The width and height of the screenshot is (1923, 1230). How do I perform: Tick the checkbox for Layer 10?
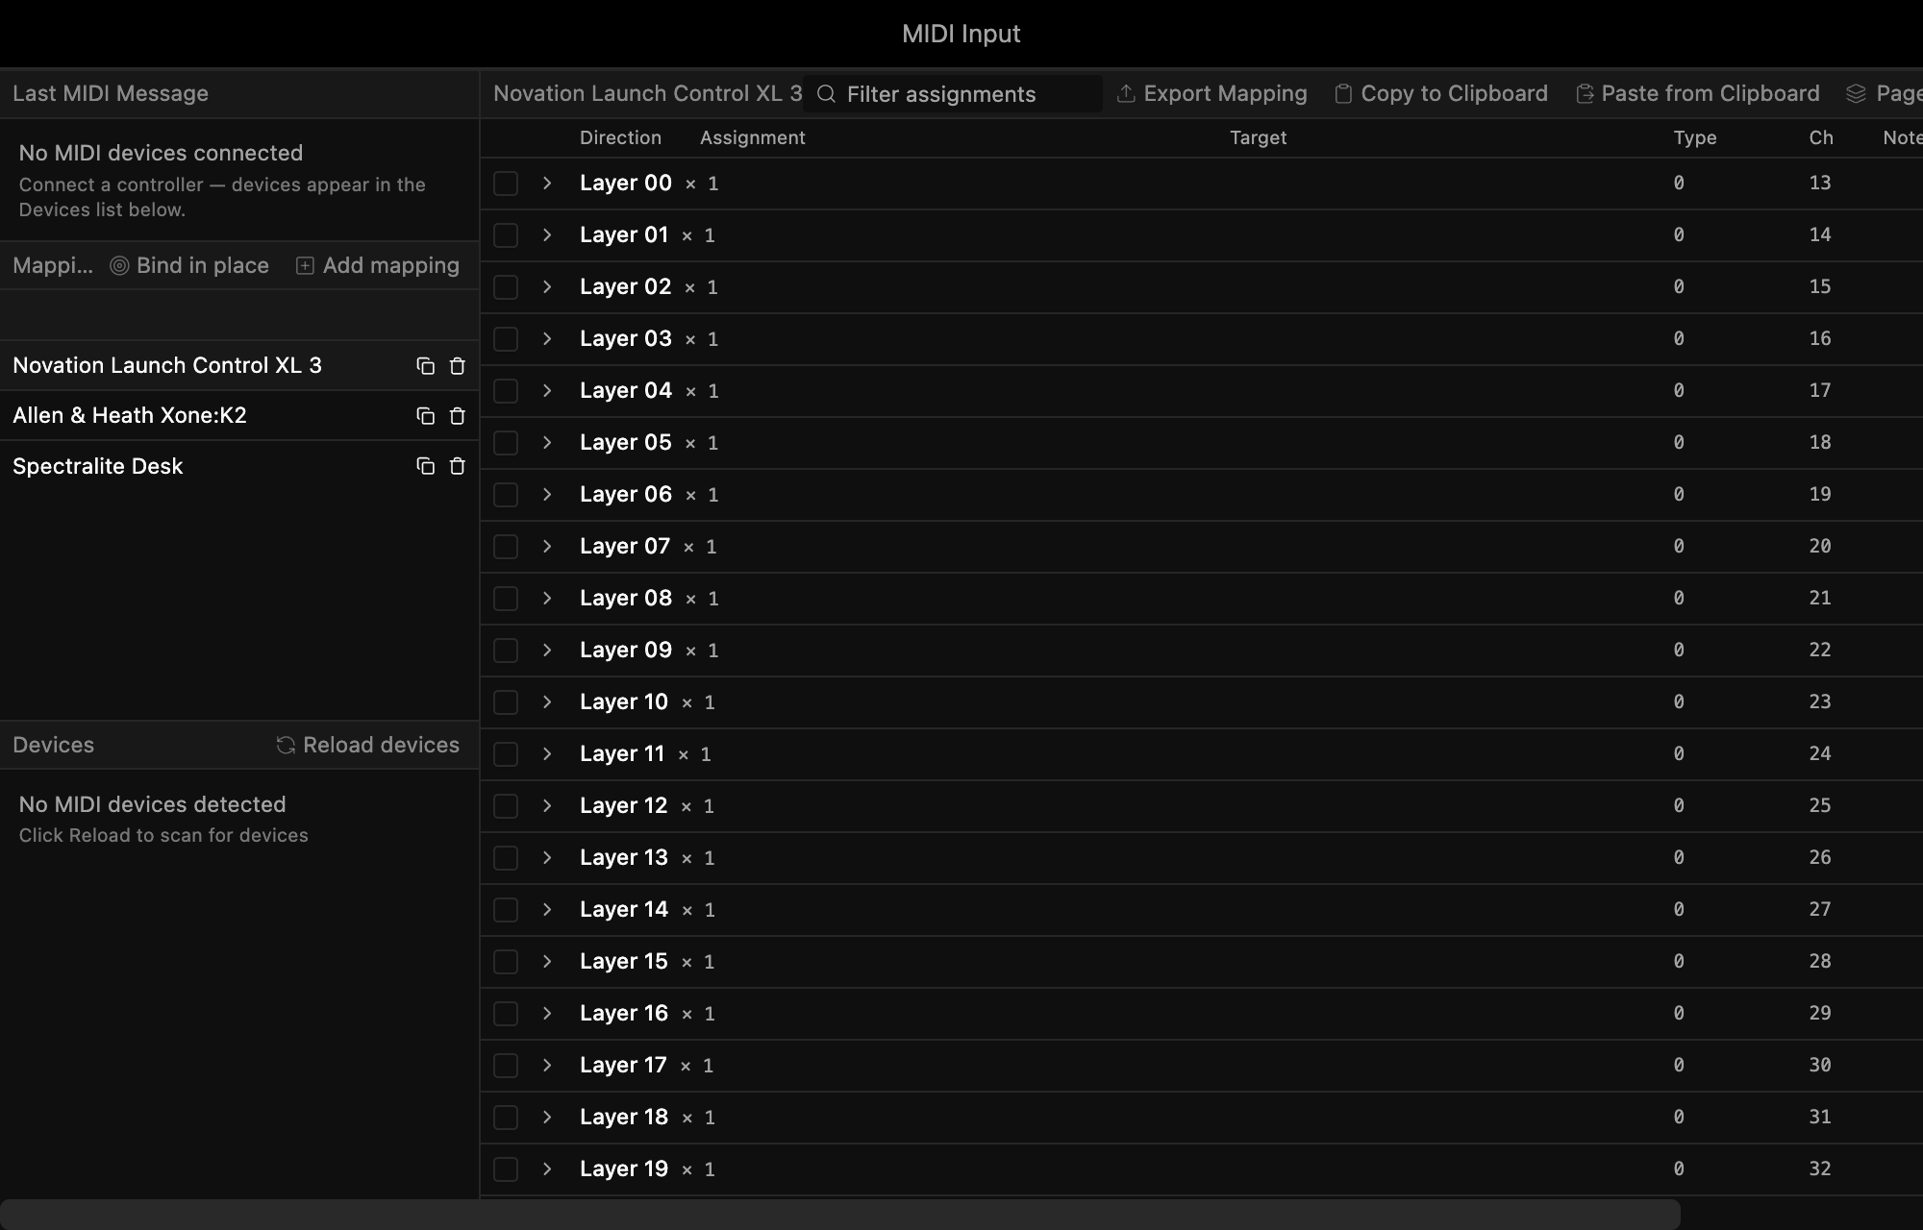pyautogui.click(x=506, y=702)
